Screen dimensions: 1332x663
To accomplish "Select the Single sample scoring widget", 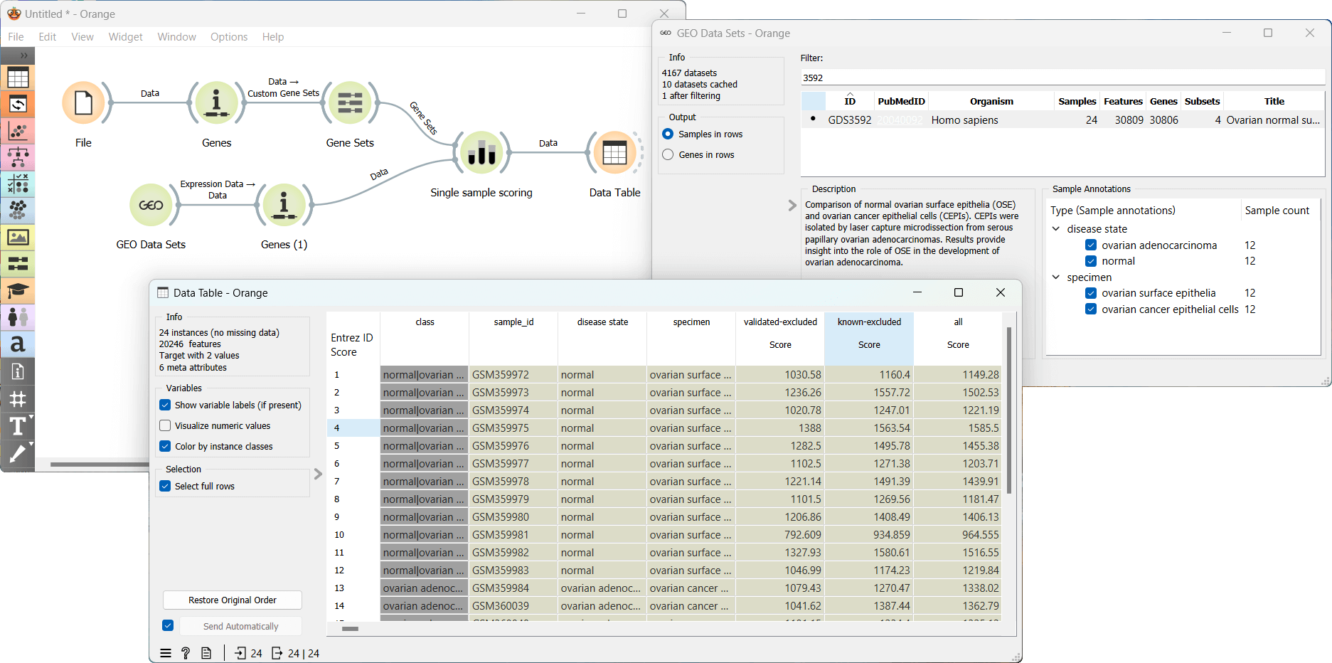I will (481, 153).
